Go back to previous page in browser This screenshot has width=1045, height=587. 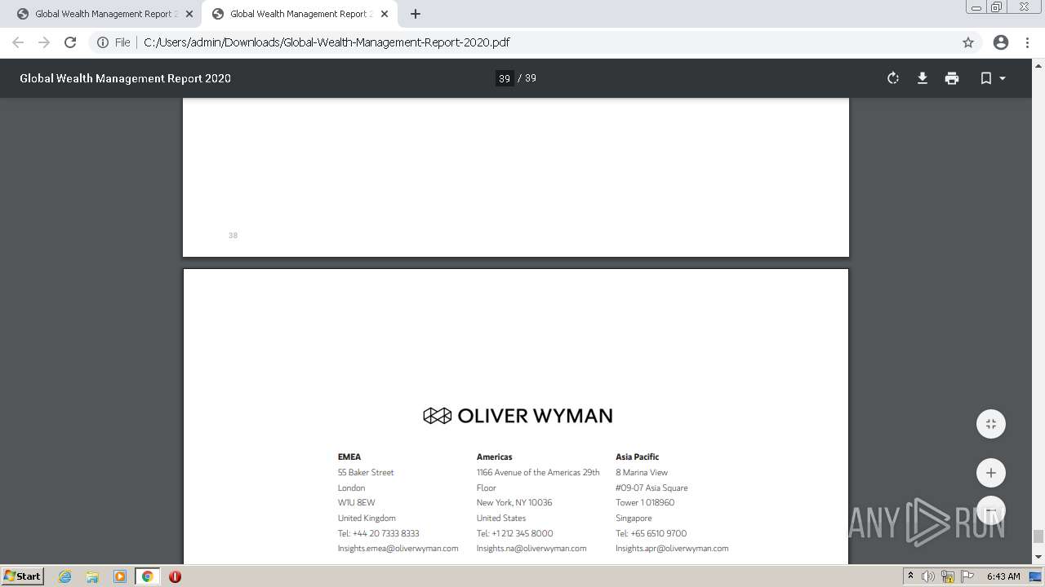tap(18, 42)
